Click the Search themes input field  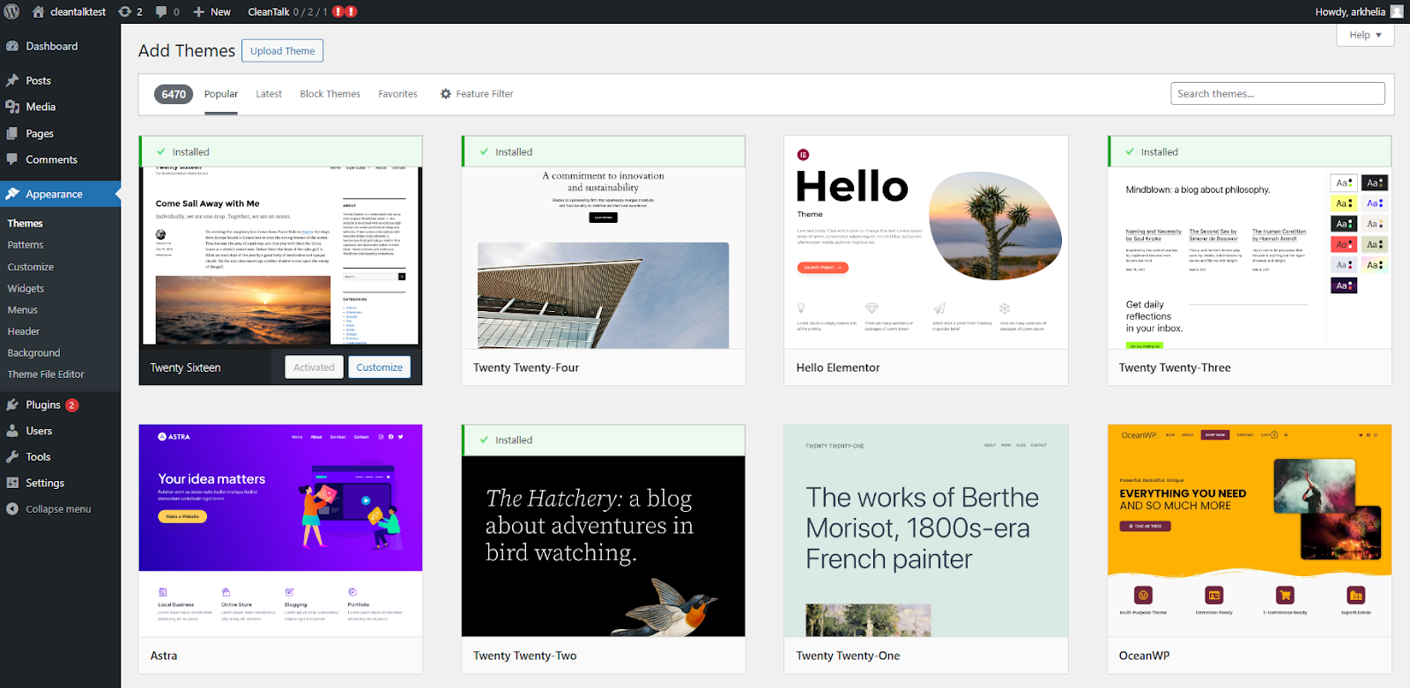tap(1277, 93)
